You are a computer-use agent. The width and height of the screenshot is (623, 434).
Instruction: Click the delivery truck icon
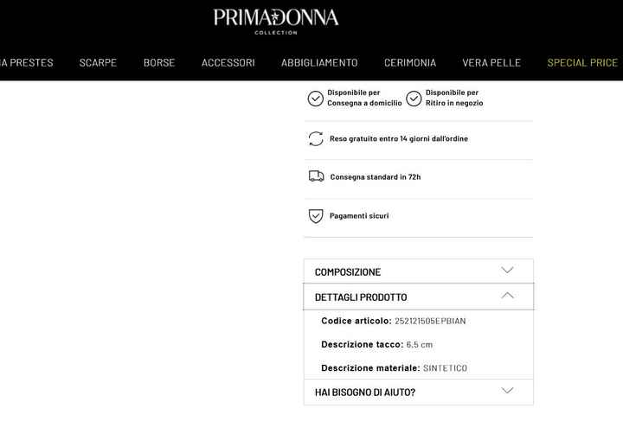(x=316, y=176)
